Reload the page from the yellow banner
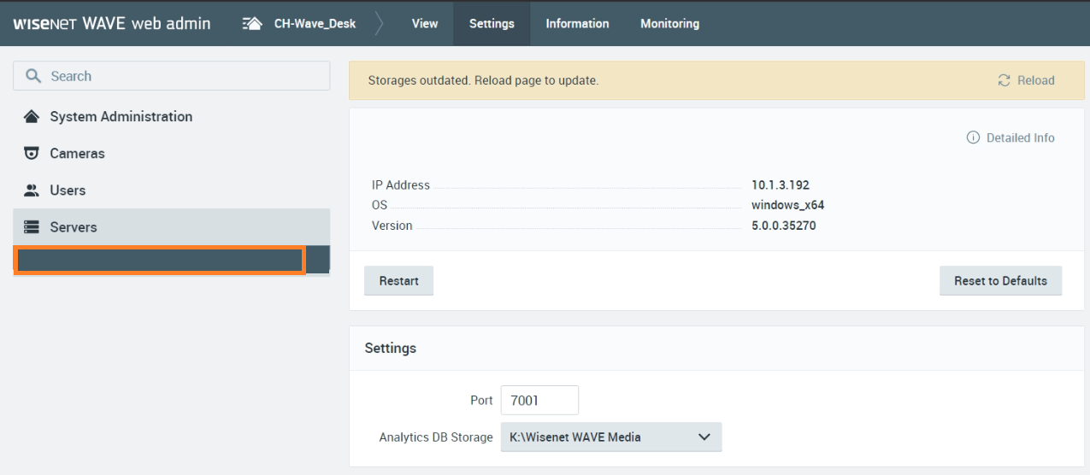The height and width of the screenshot is (475, 1090). (x=1026, y=80)
